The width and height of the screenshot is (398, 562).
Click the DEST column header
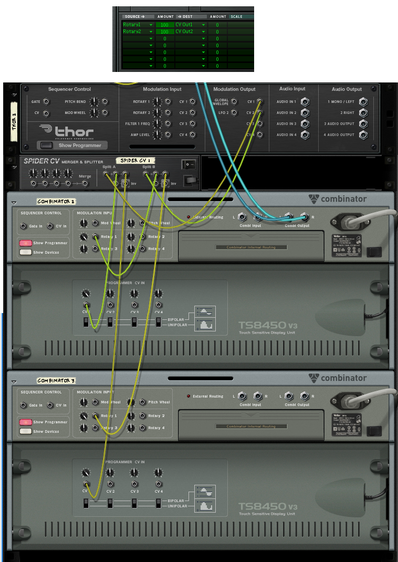(x=191, y=16)
